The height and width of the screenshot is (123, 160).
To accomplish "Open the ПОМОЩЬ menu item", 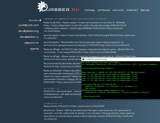I will click(x=90, y=10).
